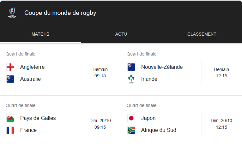Click the Nouvelle-Zélande team name
242x147 pixels.
(x=162, y=67)
